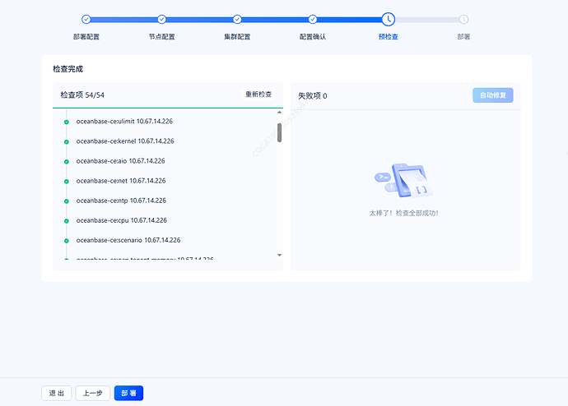Click green status dot for oceanbase-ce:ulimit
The width and height of the screenshot is (568, 406).
(67, 122)
